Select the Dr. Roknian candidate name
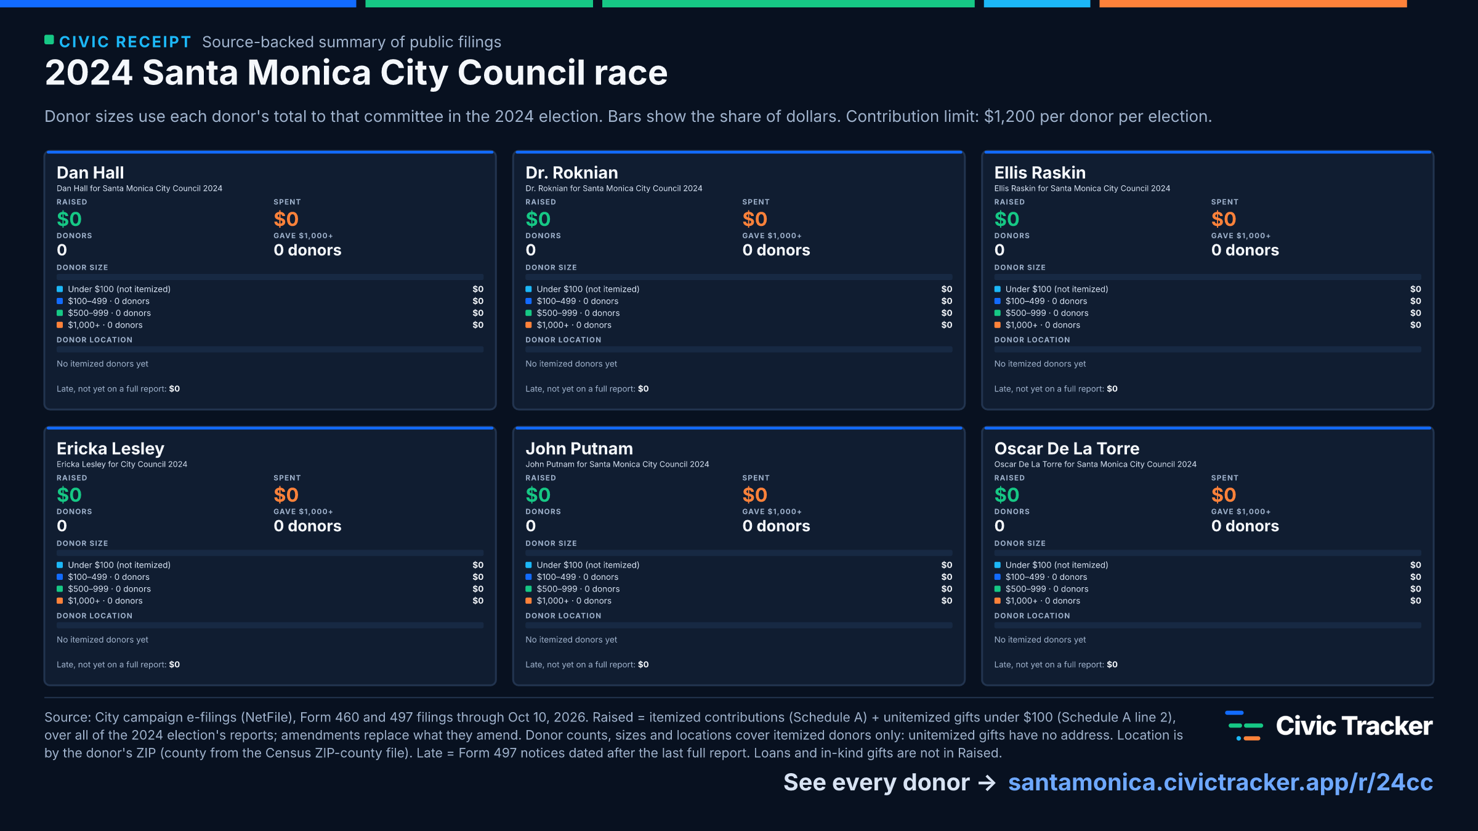This screenshot has height=831, width=1478. (571, 172)
